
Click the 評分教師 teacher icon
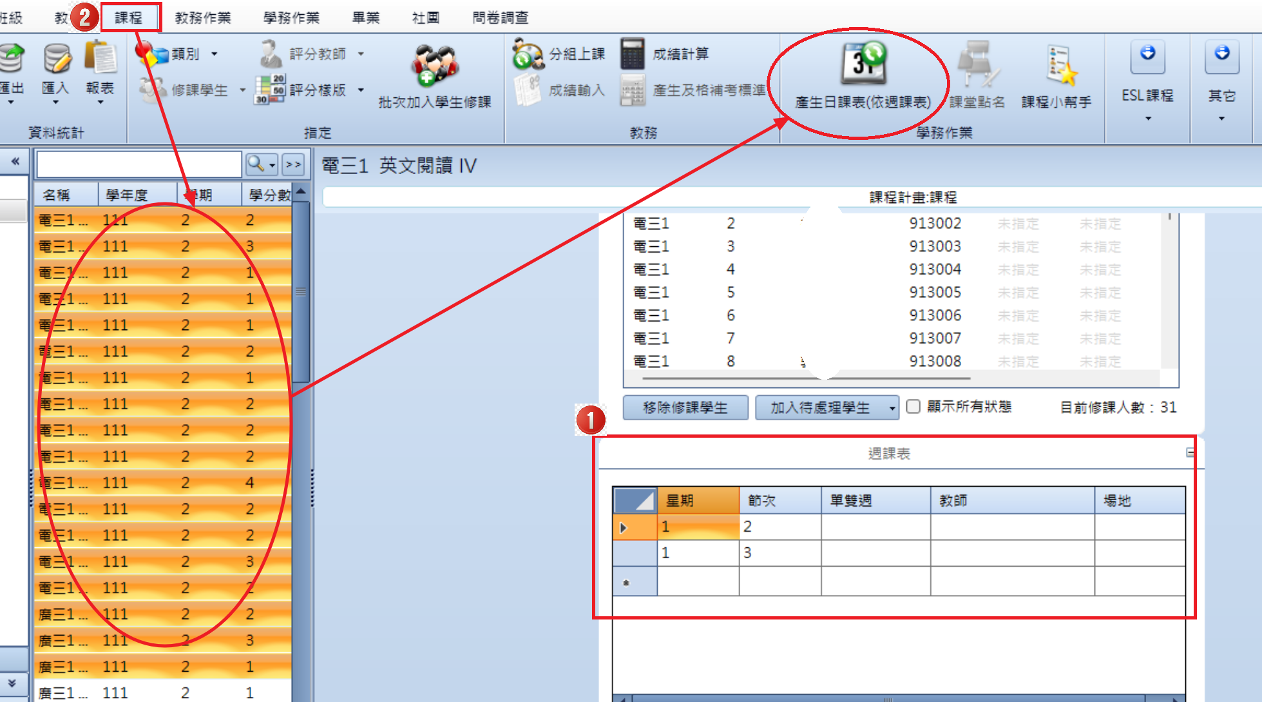[x=271, y=54]
